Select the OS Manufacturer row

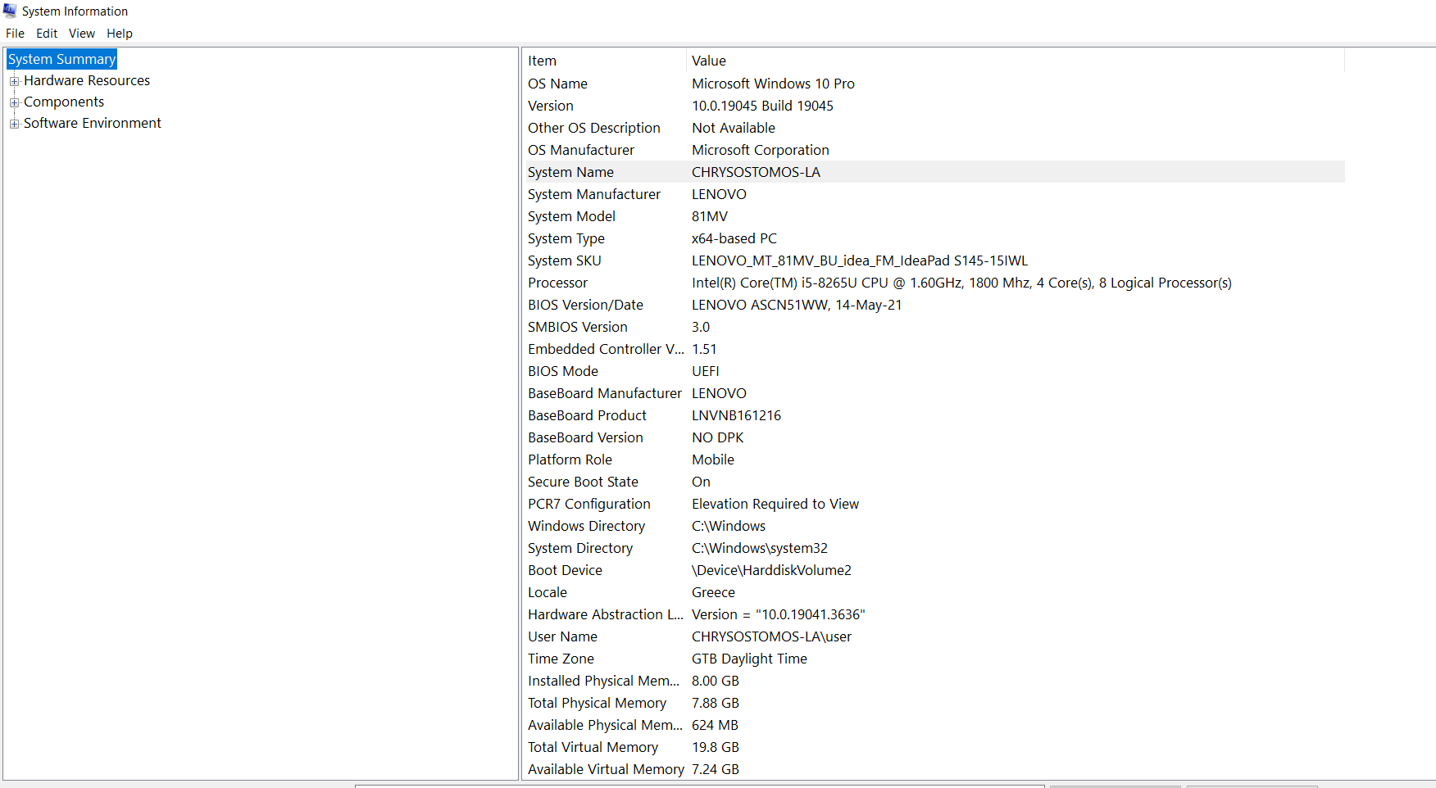tap(934, 150)
